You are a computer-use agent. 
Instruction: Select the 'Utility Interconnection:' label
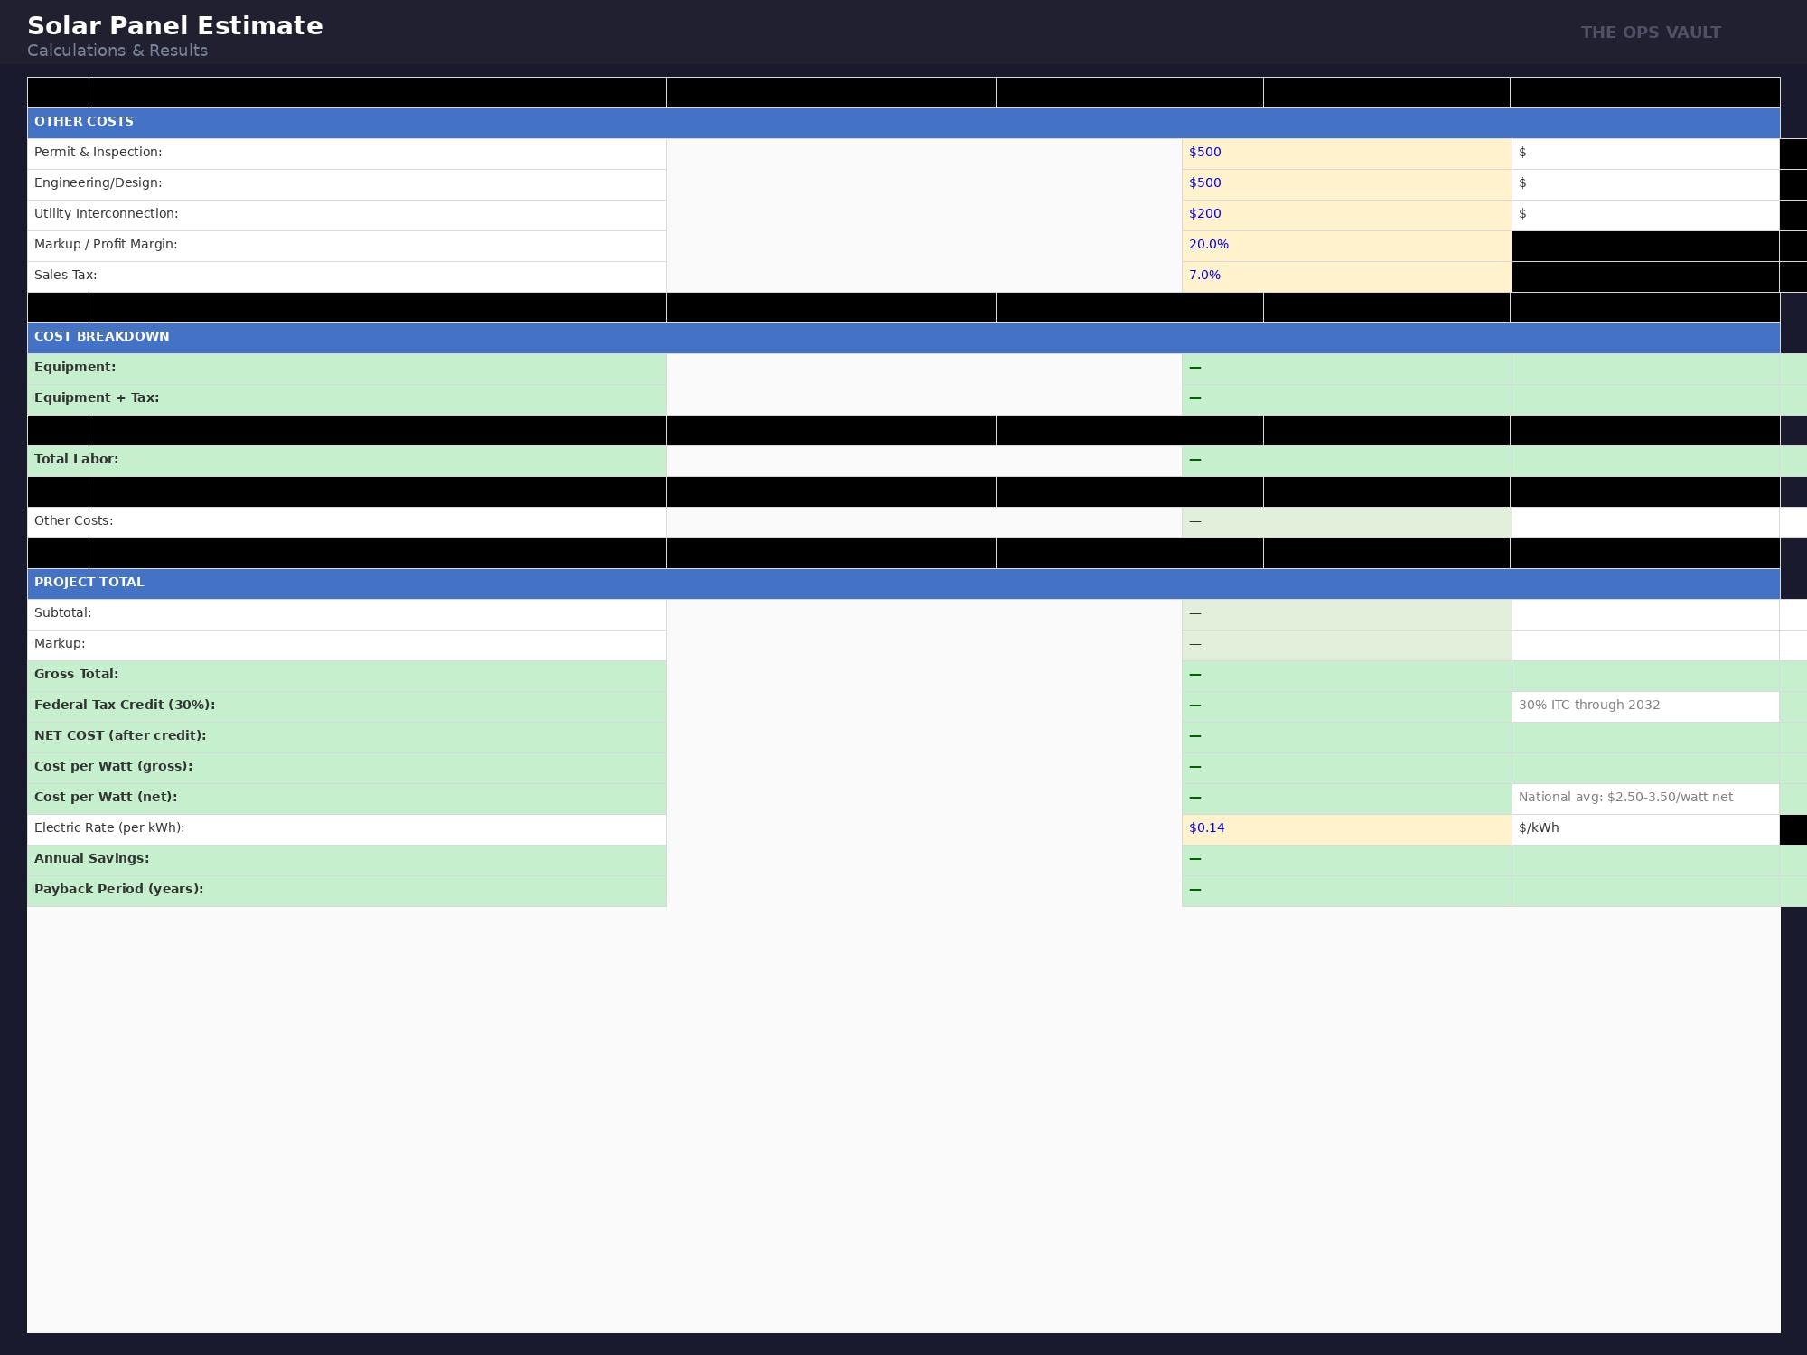(x=347, y=215)
